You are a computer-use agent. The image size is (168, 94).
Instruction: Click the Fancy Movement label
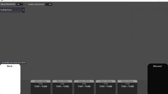click(8, 4)
